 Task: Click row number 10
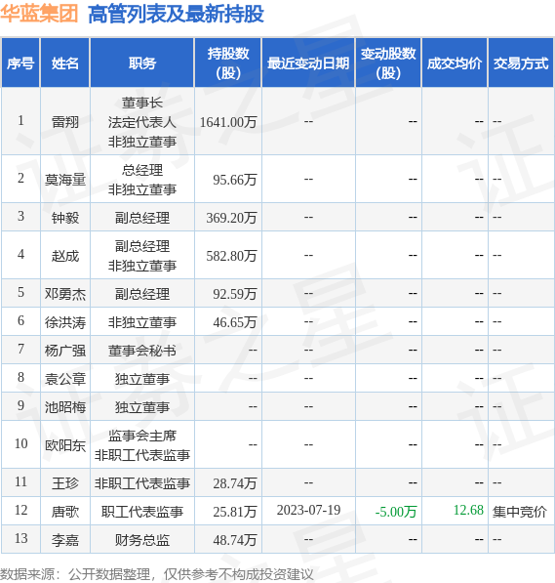coord(20,443)
